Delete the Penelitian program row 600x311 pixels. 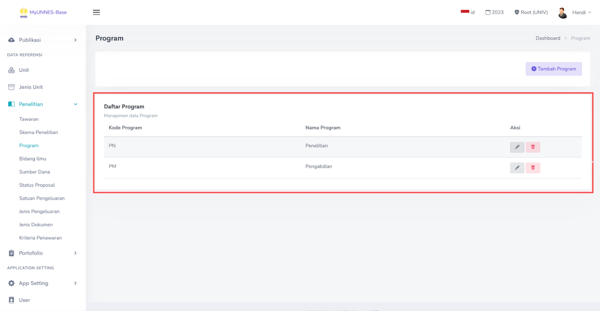(533, 147)
